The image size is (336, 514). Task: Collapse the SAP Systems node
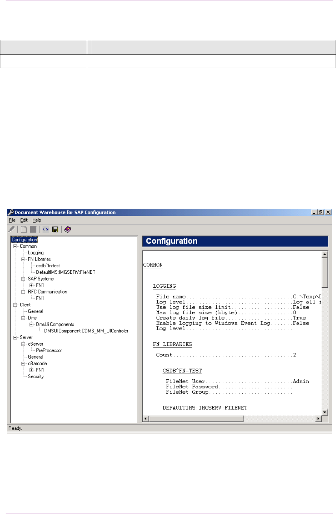23,279
